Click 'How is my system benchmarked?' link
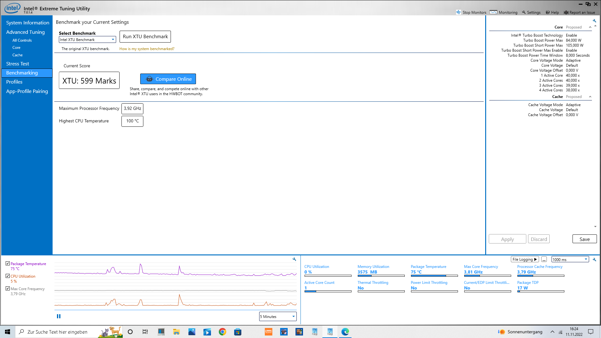 (147, 49)
